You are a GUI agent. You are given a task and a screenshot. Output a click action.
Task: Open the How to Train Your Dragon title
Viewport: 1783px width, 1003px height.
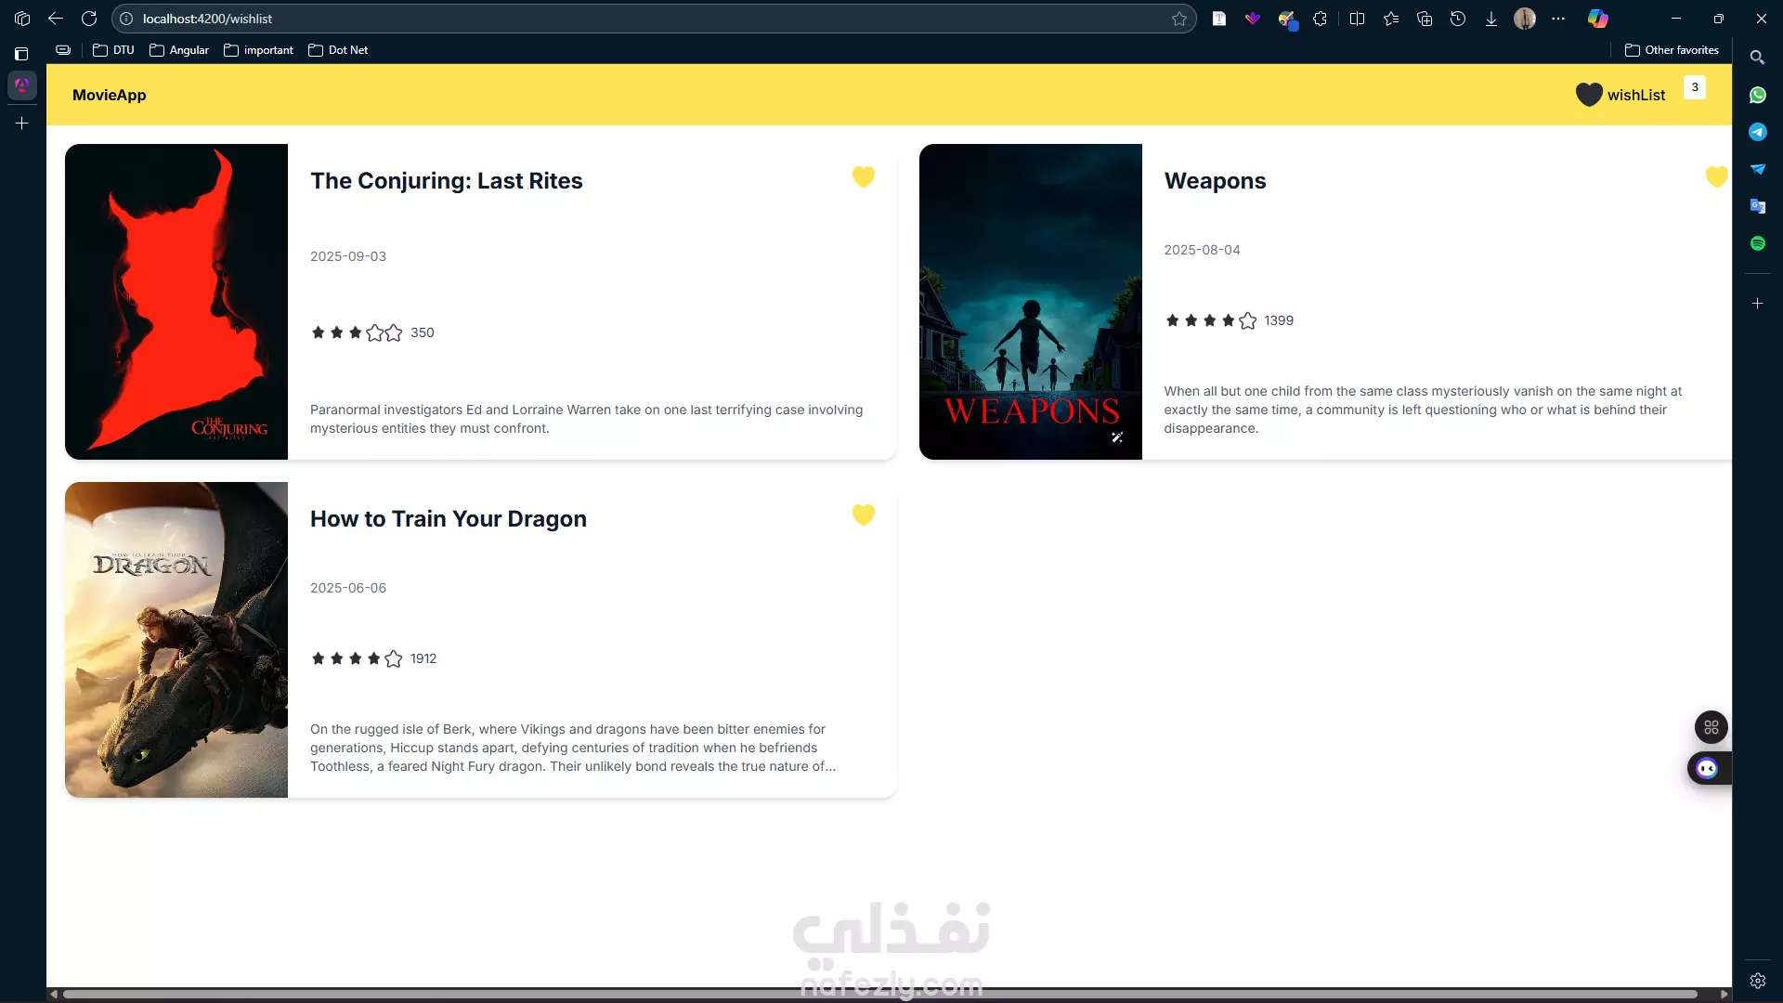[x=449, y=519]
